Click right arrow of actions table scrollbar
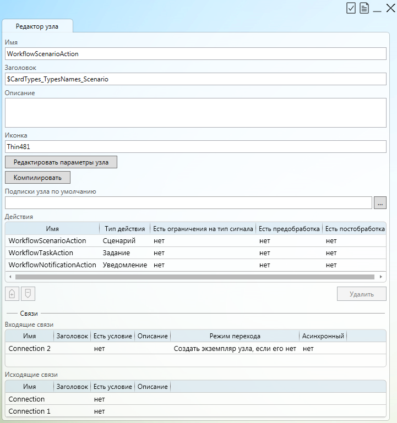The height and width of the screenshot is (423, 397). 380,277
